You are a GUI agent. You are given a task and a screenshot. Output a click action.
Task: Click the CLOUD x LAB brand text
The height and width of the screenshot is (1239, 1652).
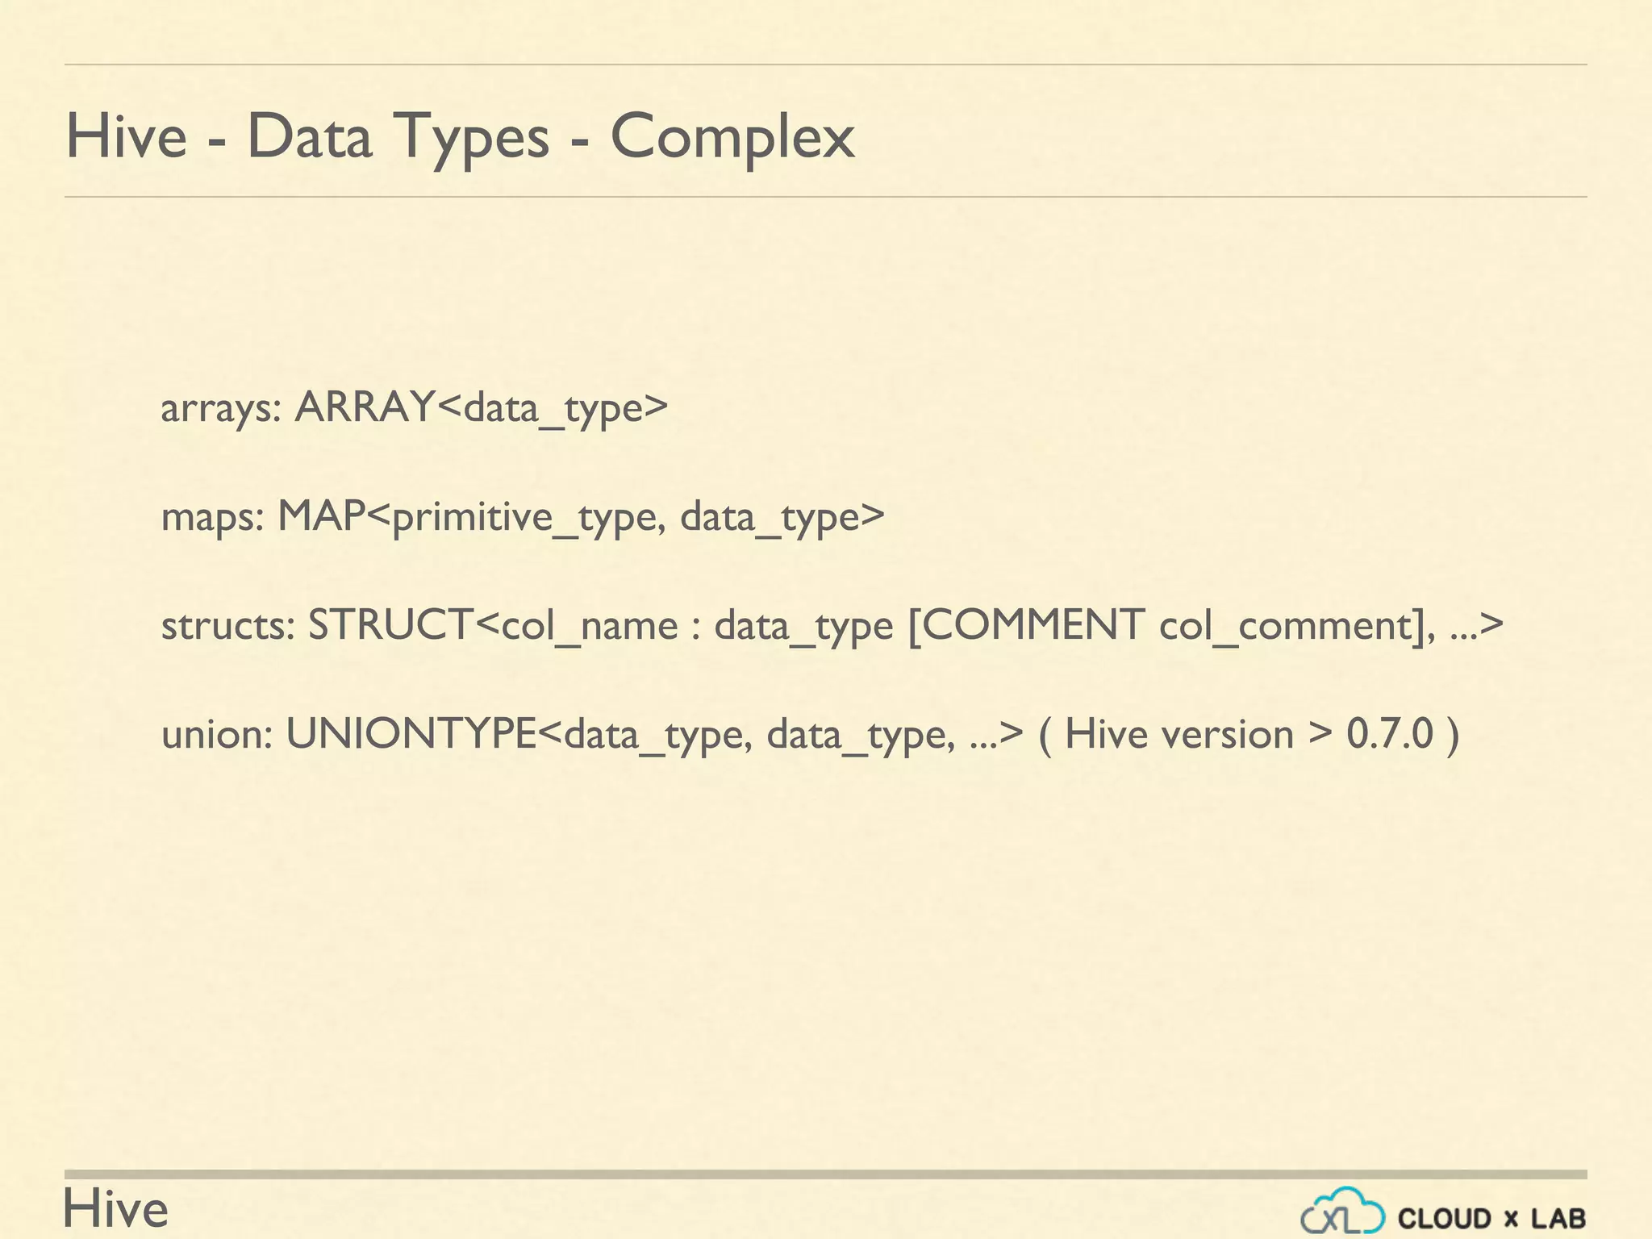[x=1492, y=1218]
